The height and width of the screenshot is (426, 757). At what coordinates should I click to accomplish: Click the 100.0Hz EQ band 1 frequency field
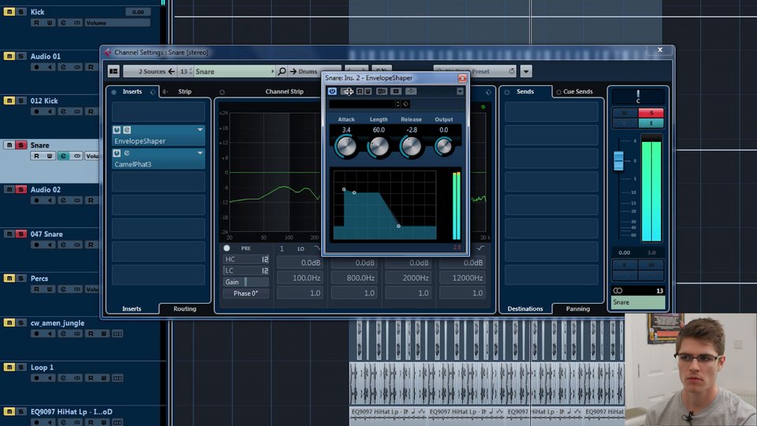pos(300,278)
